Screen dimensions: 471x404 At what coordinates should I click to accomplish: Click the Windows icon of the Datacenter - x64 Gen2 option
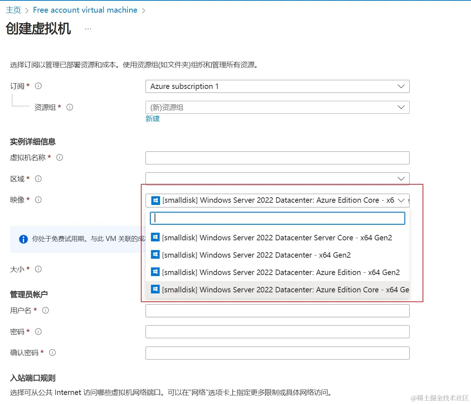click(x=155, y=255)
